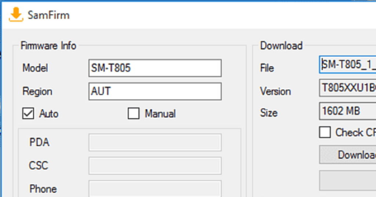Click the Size field showing 1602 MB
Image resolution: width=376 pixels, height=197 pixels.
click(x=347, y=111)
